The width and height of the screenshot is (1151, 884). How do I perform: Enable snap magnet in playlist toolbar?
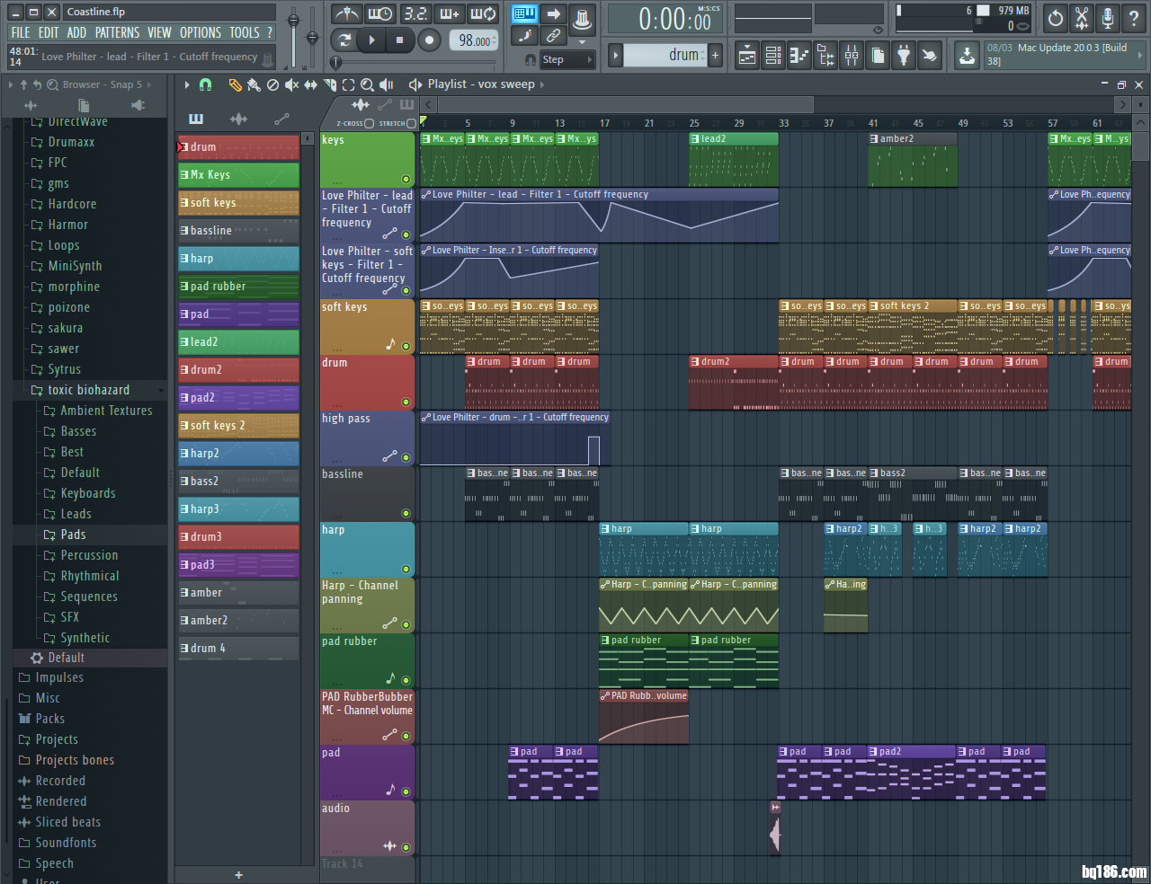(206, 84)
